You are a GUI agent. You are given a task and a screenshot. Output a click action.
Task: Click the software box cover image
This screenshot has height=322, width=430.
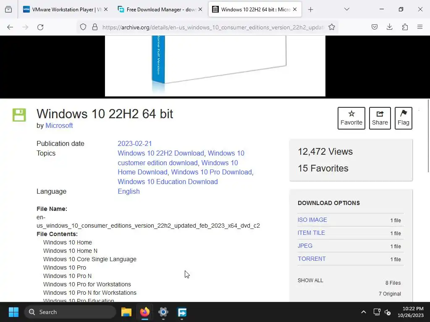pos(215,66)
